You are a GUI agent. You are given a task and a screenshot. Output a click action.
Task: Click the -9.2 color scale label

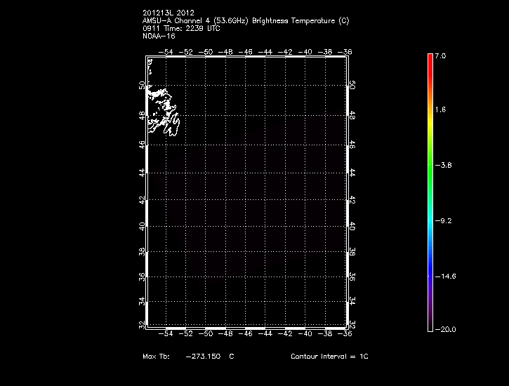click(x=442, y=221)
